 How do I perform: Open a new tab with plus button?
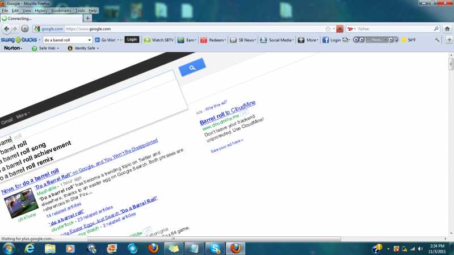[87, 18]
